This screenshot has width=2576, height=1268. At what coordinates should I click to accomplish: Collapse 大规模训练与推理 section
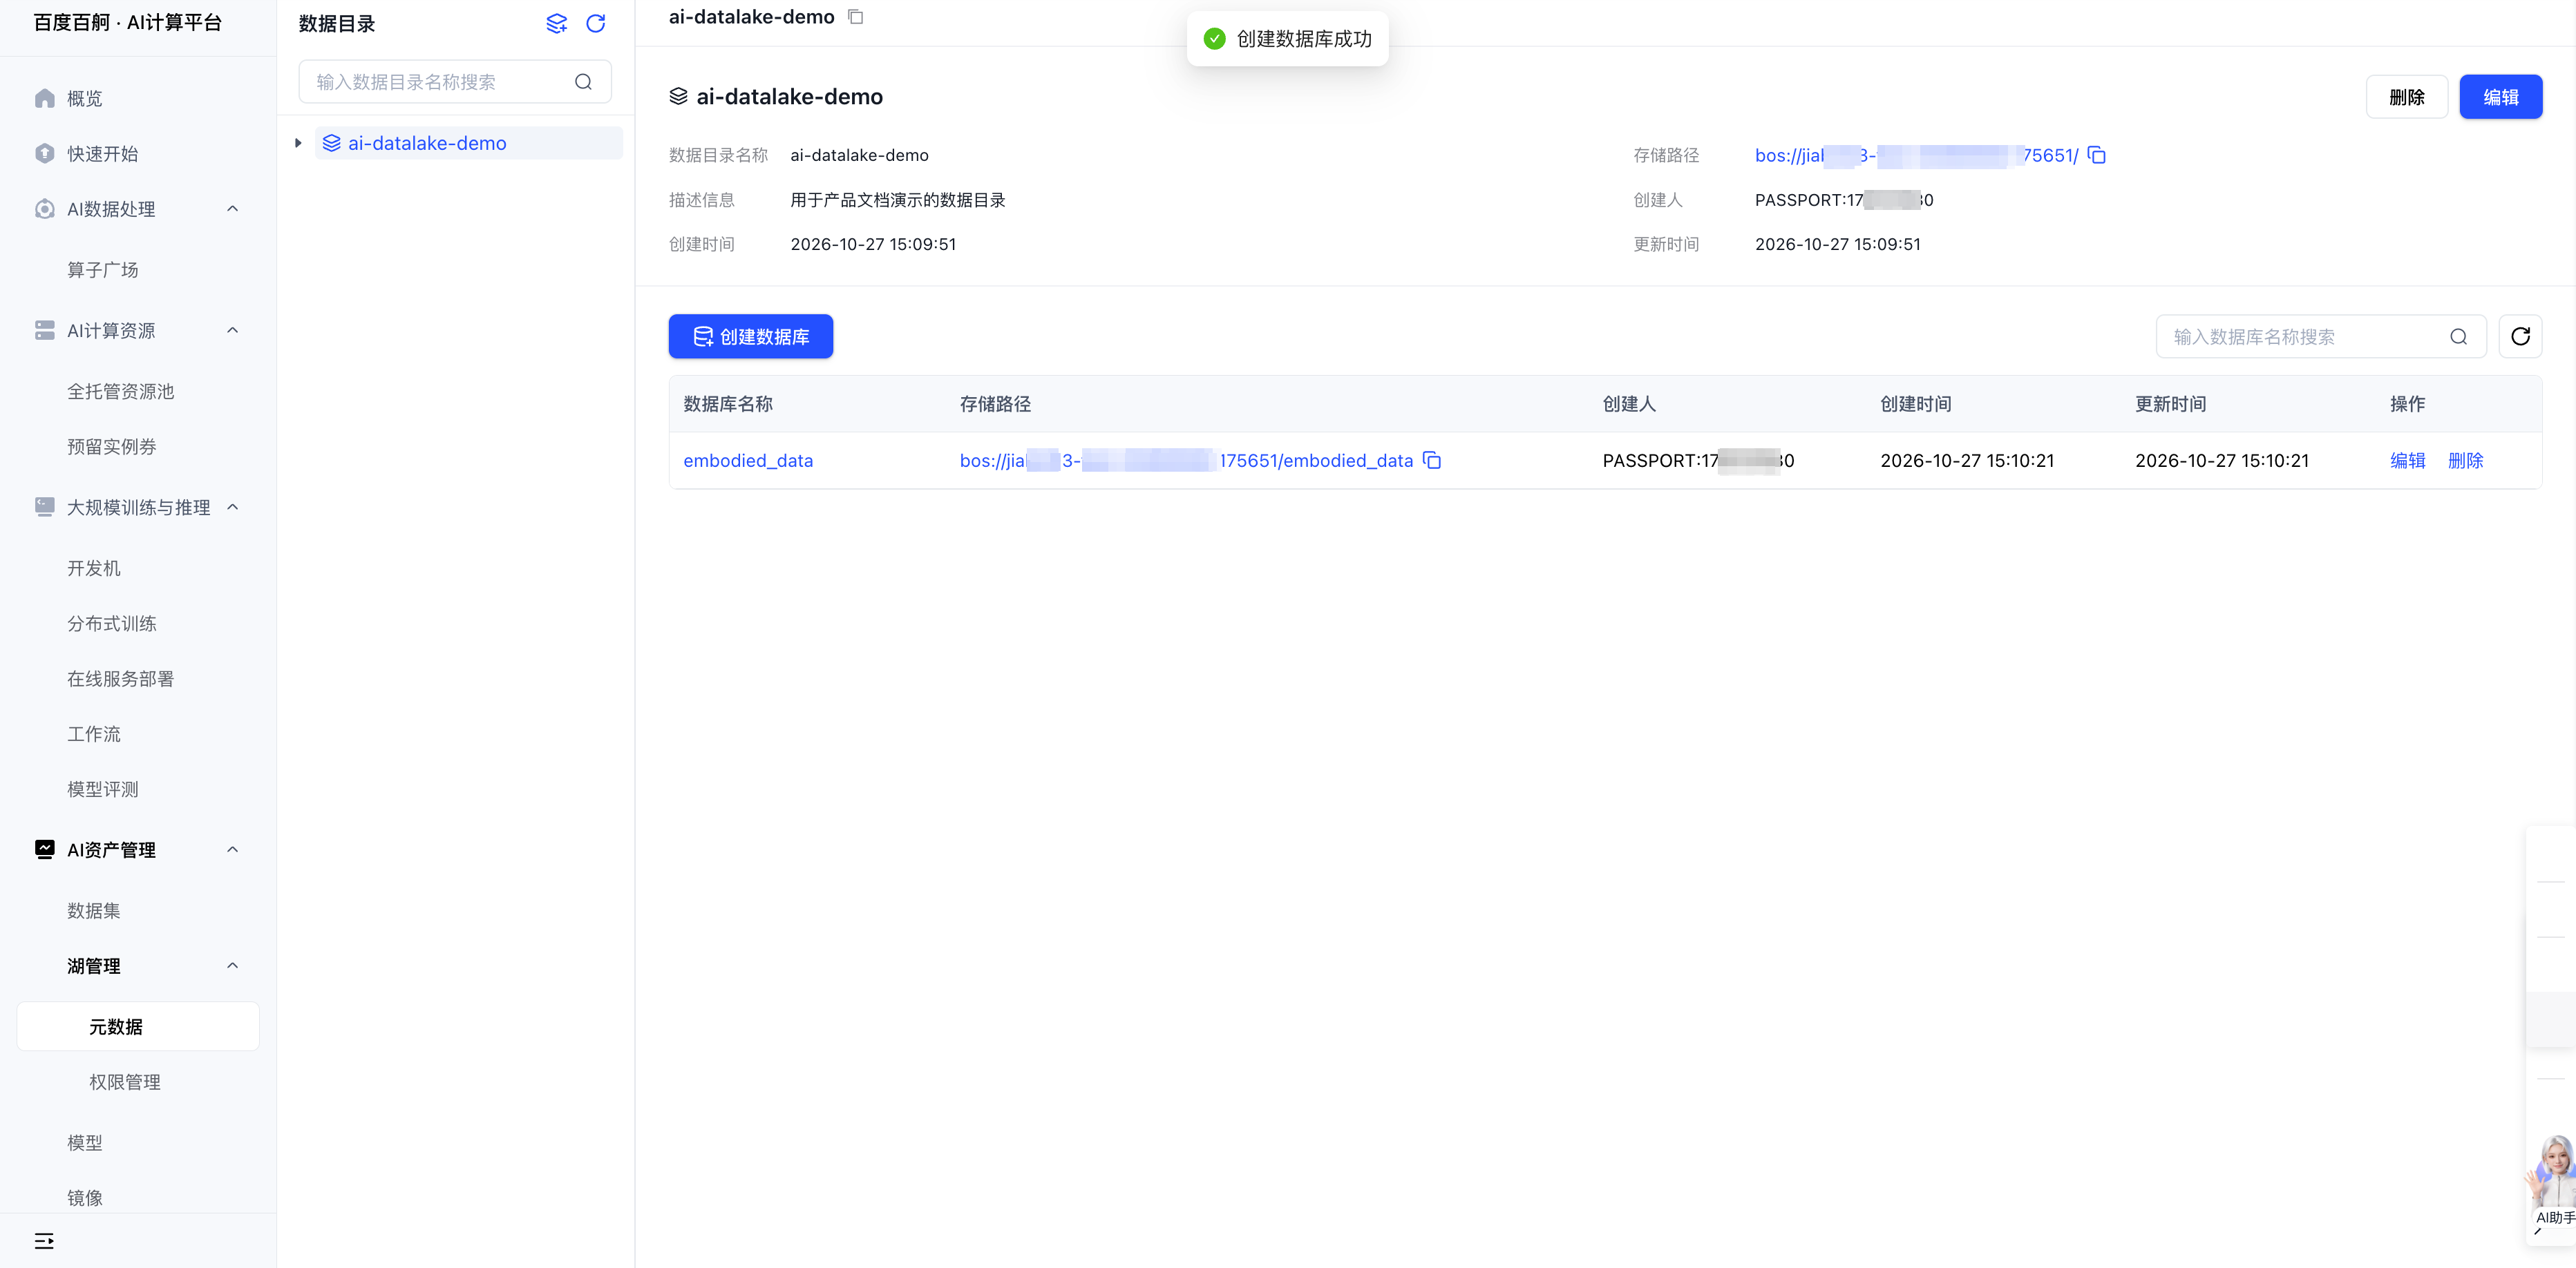233,508
